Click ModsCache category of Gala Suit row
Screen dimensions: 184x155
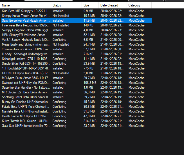click(136, 126)
